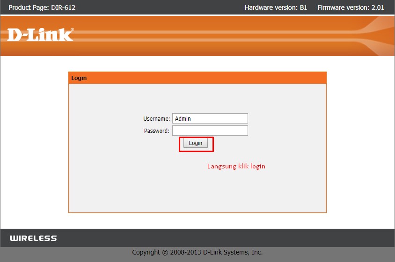Click the Login panel header title

tap(79, 78)
